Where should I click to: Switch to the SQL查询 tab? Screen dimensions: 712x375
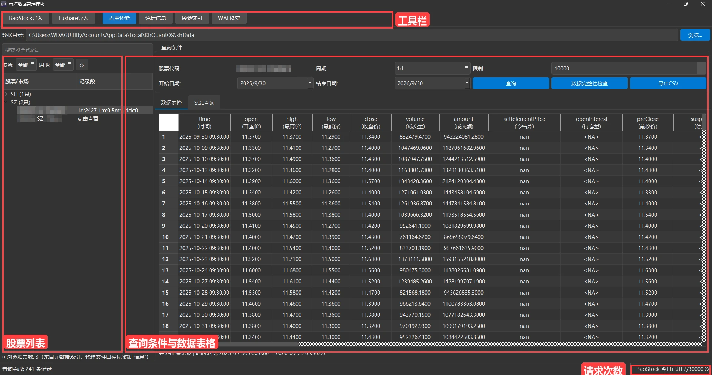pos(204,103)
